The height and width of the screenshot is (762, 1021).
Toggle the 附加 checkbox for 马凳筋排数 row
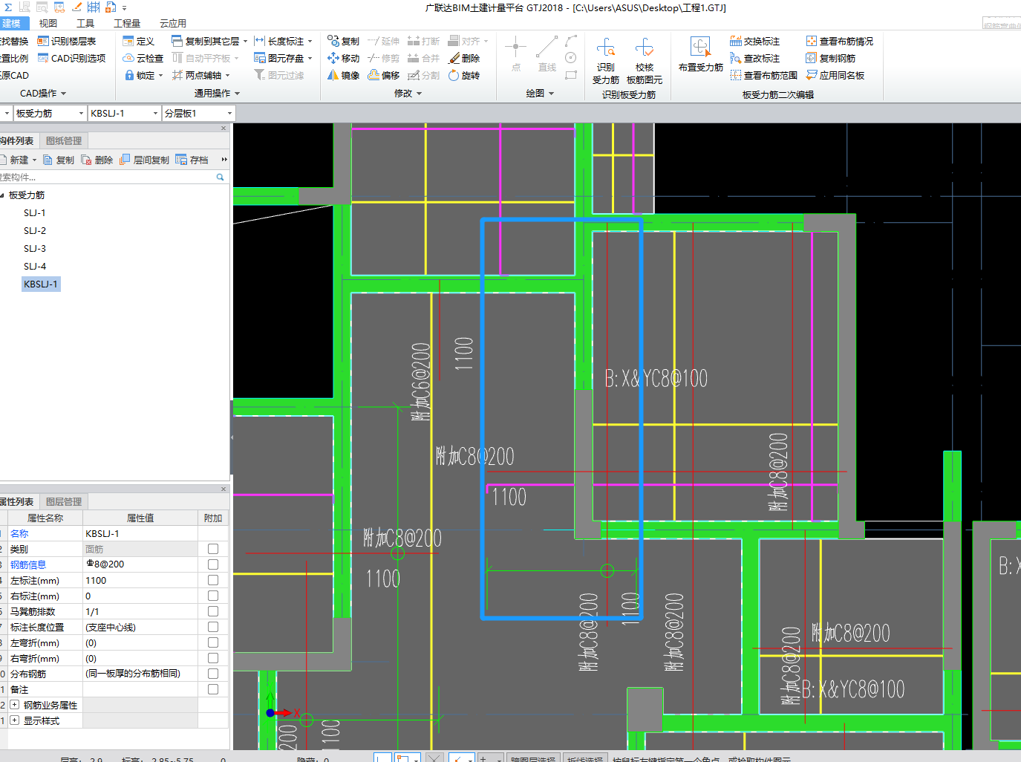(x=213, y=611)
